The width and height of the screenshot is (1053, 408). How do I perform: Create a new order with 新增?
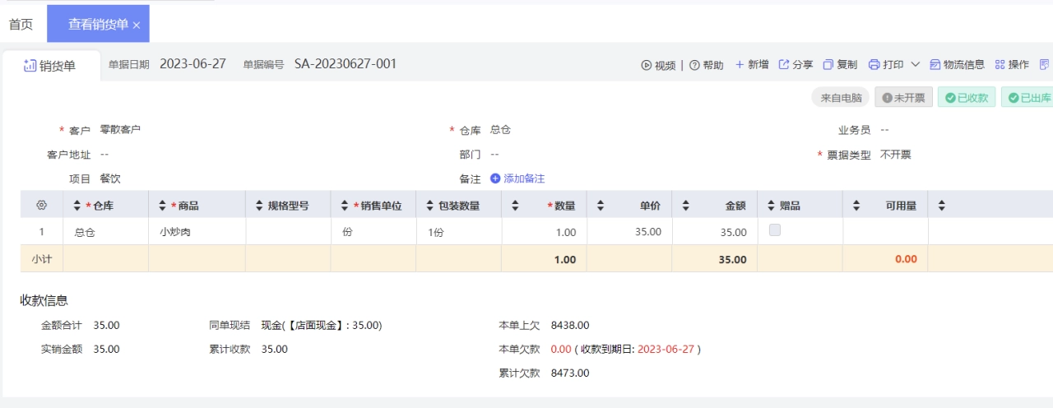752,64
